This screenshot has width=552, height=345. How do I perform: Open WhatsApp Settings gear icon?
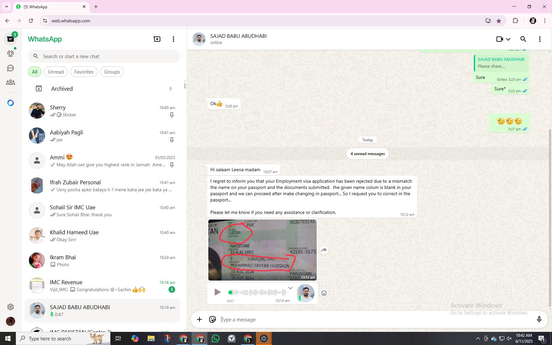[11, 307]
